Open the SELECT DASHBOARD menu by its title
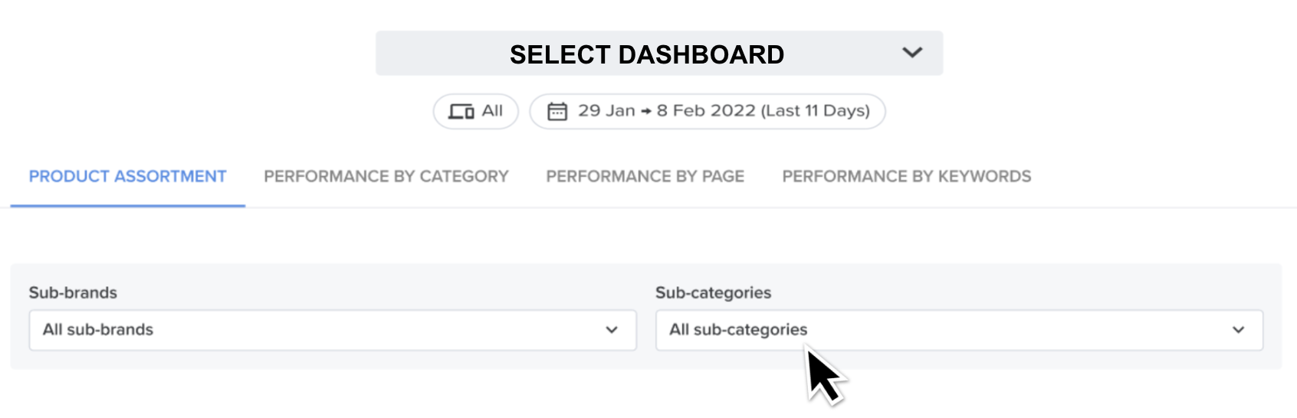 click(647, 54)
